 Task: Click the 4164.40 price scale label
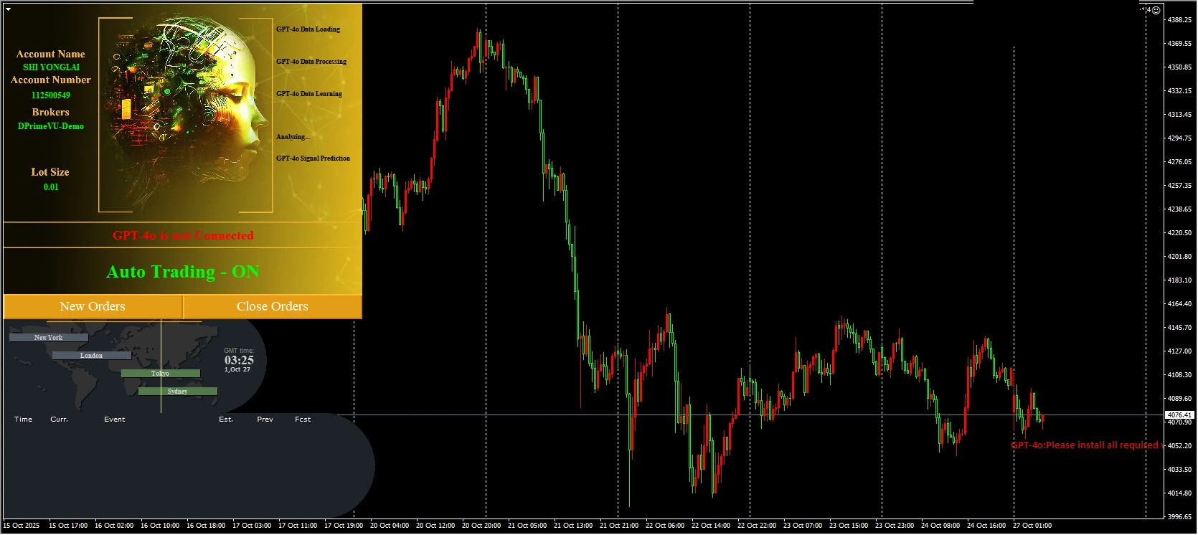click(x=1179, y=304)
